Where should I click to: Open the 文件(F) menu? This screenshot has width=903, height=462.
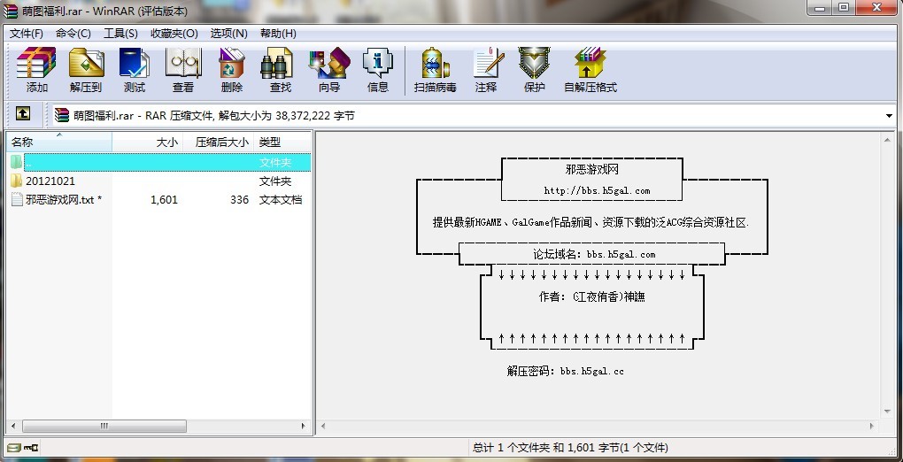click(x=27, y=34)
